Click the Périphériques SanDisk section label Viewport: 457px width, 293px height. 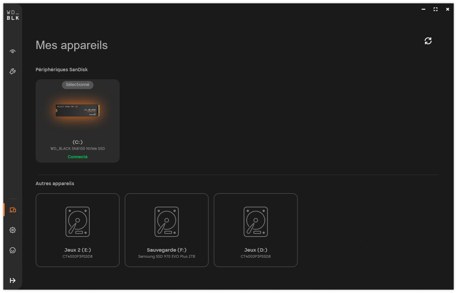click(x=61, y=70)
